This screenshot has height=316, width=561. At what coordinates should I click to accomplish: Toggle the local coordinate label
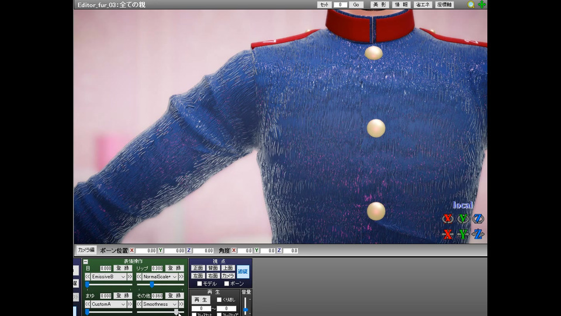463,205
